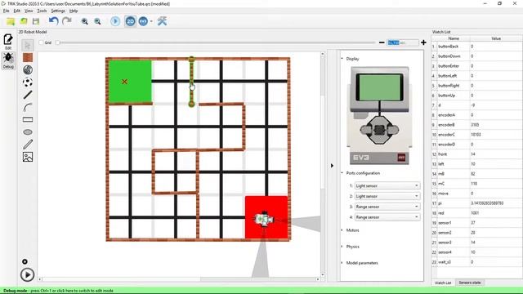The image size is (523, 294).
Task: Run the program with the toolbar play icon
Action: point(115,21)
